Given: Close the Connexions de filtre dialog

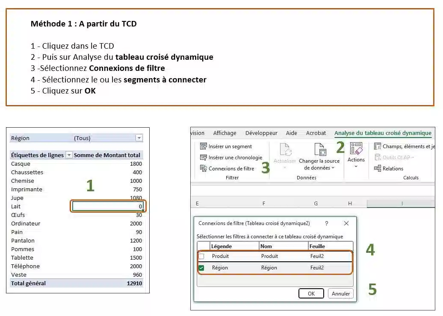Looking at the screenshot, I should (x=346, y=223).
